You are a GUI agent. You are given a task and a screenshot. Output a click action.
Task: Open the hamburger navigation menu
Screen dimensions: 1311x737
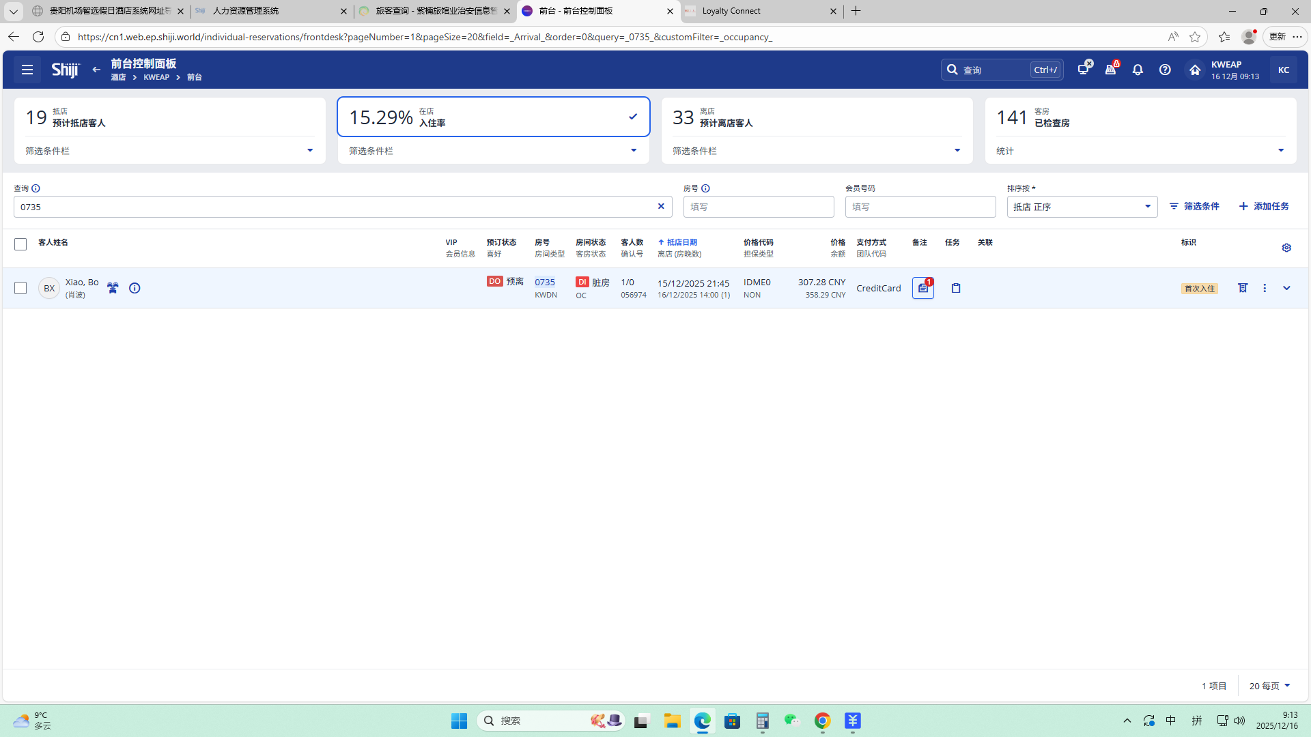coord(27,70)
